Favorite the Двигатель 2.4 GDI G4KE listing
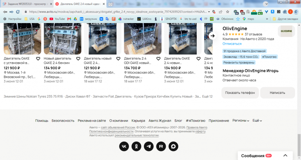 [158, 59]
